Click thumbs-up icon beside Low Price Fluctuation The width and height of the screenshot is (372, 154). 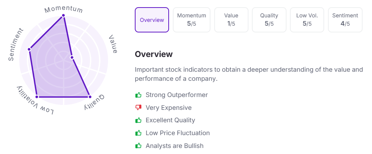click(138, 133)
